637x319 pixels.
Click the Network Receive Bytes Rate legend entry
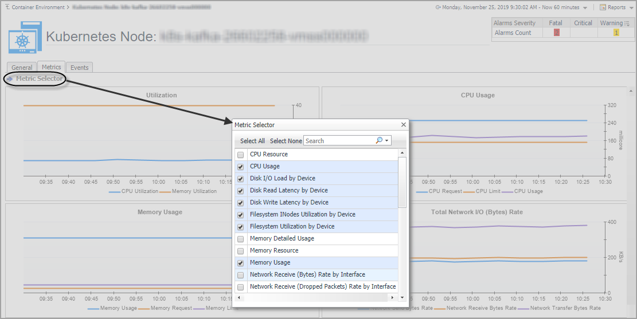coord(475,308)
